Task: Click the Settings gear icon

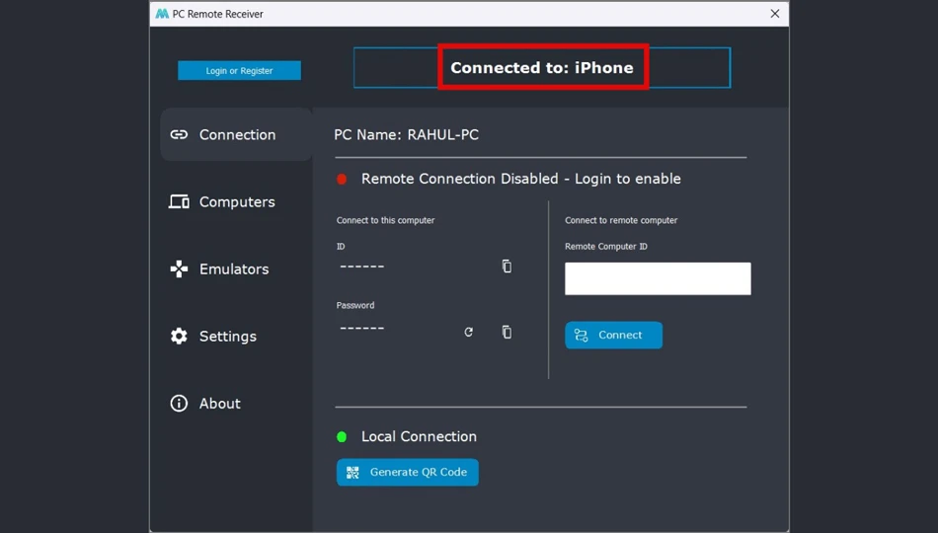Action: 179,337
